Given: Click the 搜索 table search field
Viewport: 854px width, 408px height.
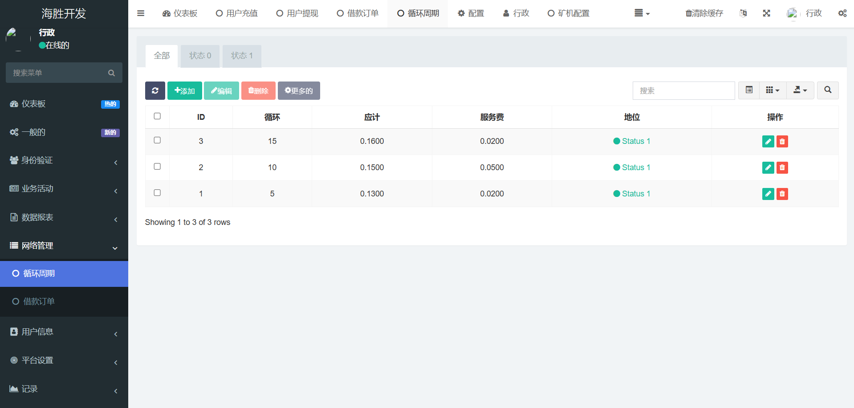Looking at the screenshot, I should [x=683, y=90].
